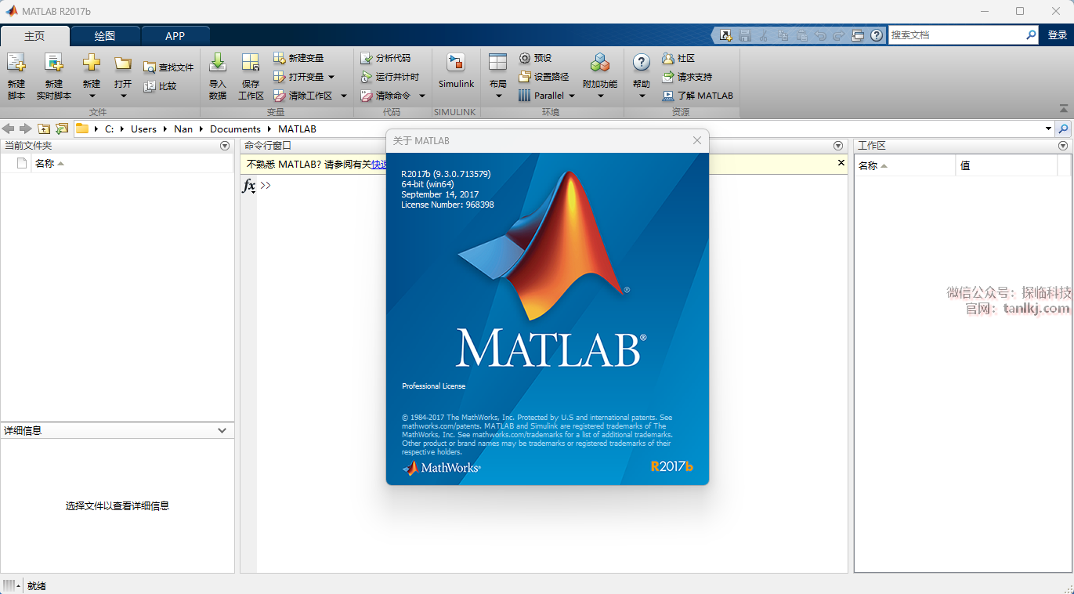Open the 设置路径 set path dialog

tap(544, 77)
